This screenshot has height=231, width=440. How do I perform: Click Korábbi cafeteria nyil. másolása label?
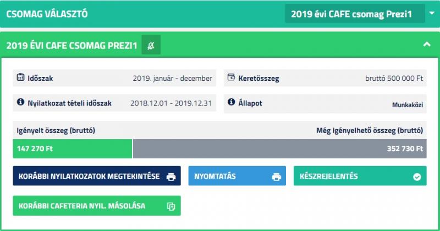pos(82,206)
